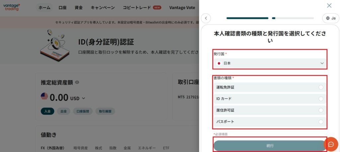The image size is (340, 152).
Task: Click the 出金 withdrawal button
Action: click(63, 111)
